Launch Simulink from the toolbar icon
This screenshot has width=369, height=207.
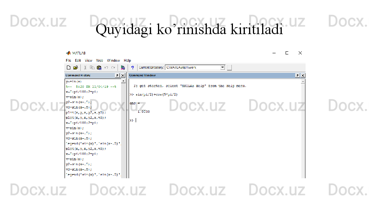tap(123, 67)
